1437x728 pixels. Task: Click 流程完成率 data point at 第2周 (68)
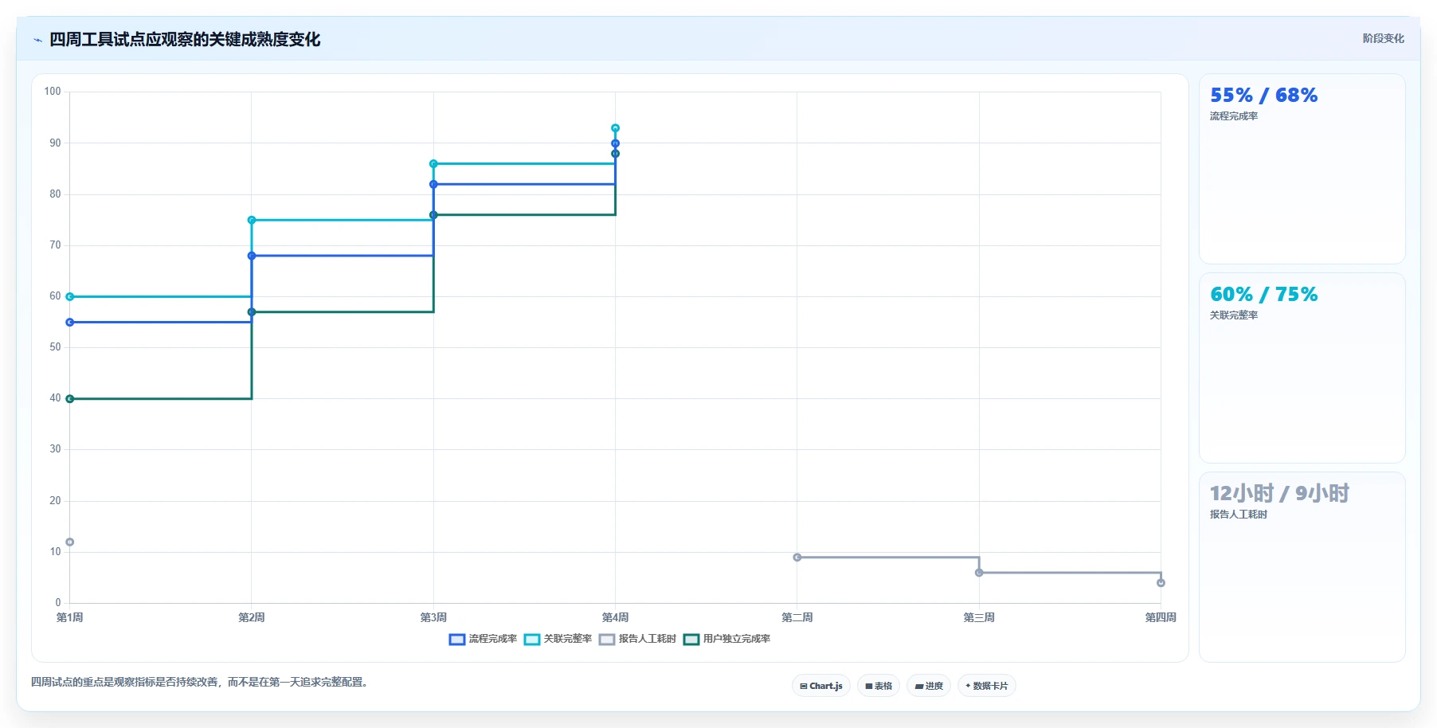252,256
